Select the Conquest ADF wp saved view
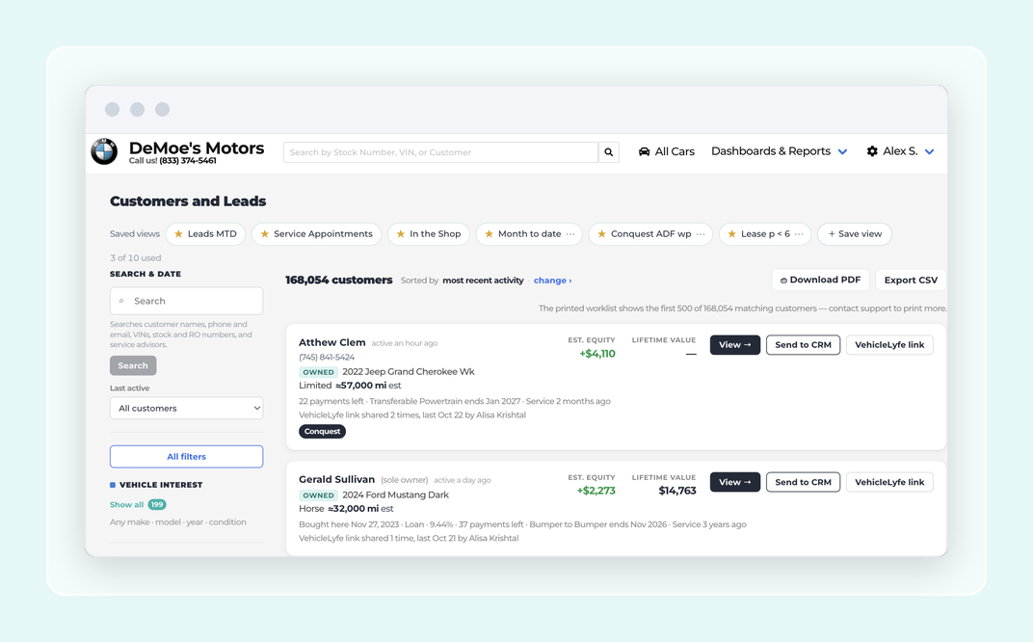 point(650,234)
